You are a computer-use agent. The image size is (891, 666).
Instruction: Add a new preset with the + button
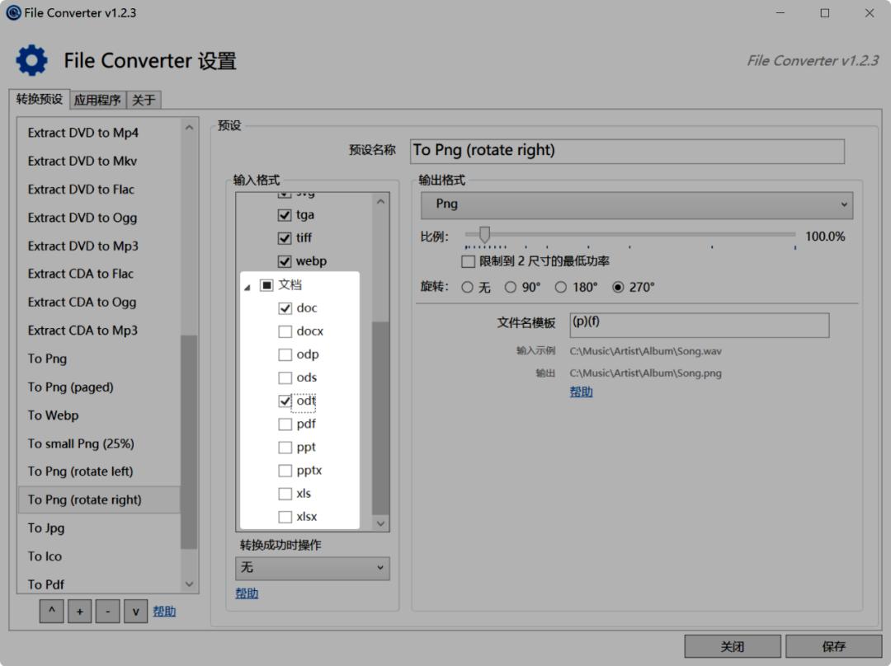[x=79, y=611]
